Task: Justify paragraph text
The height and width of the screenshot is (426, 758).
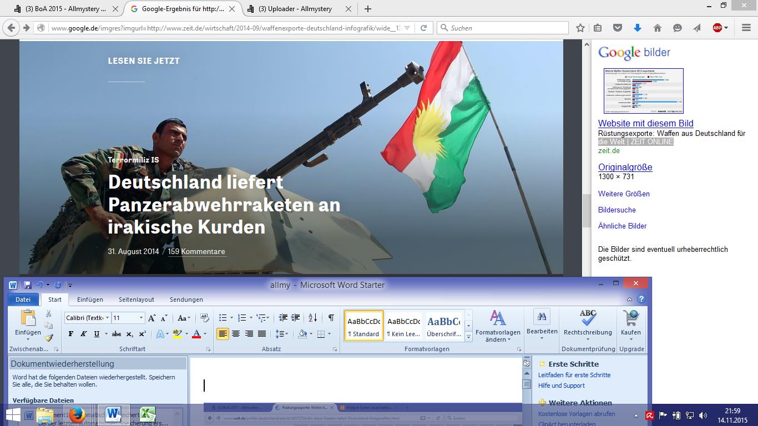Action: point(262,334)
